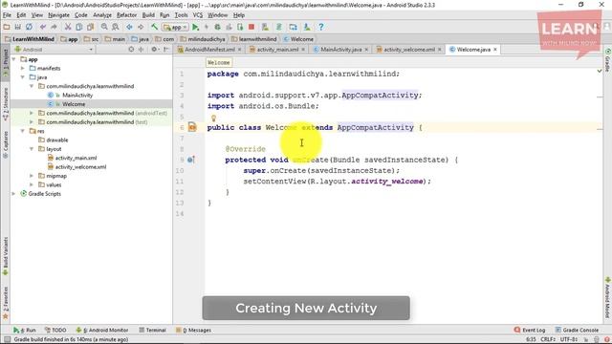Expand the androidTest package node
This screenshot has width=612, height=344.
pos(32,113)
